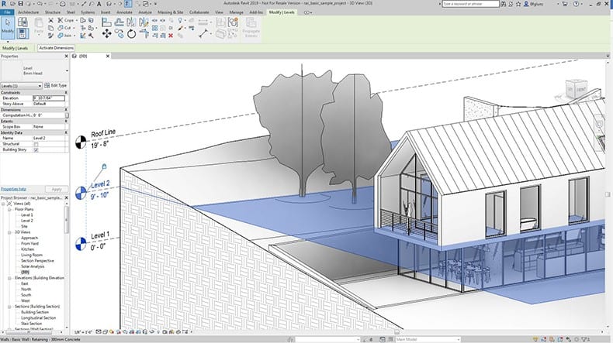Open the File menu

(6, 12)
